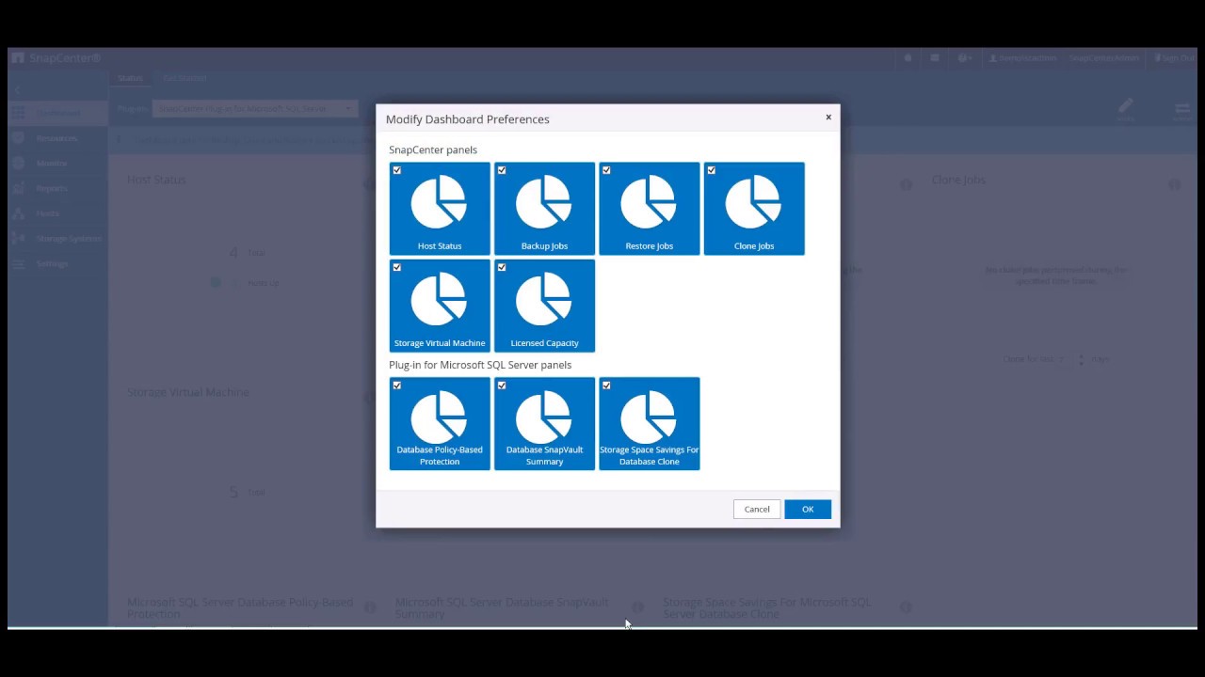Cancel the Modify Dashboard Preferences dialog

pos(757,509)
